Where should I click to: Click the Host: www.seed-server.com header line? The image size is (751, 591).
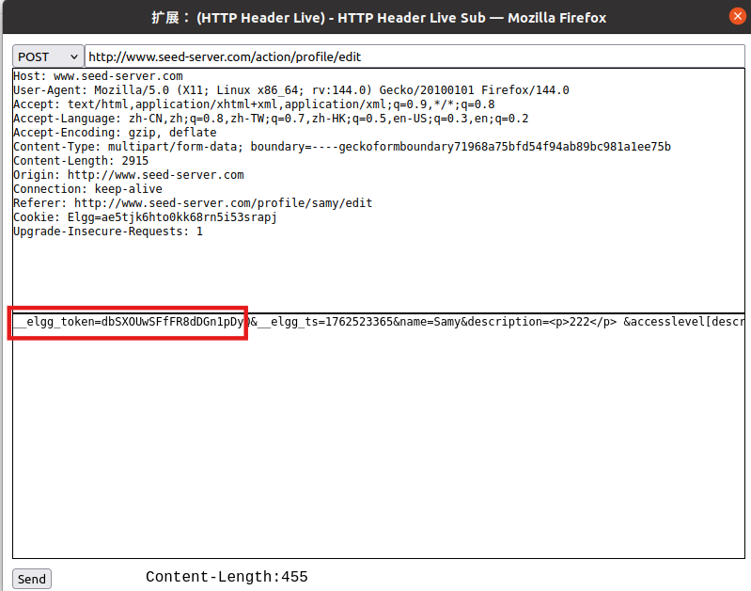click(98, 76)
